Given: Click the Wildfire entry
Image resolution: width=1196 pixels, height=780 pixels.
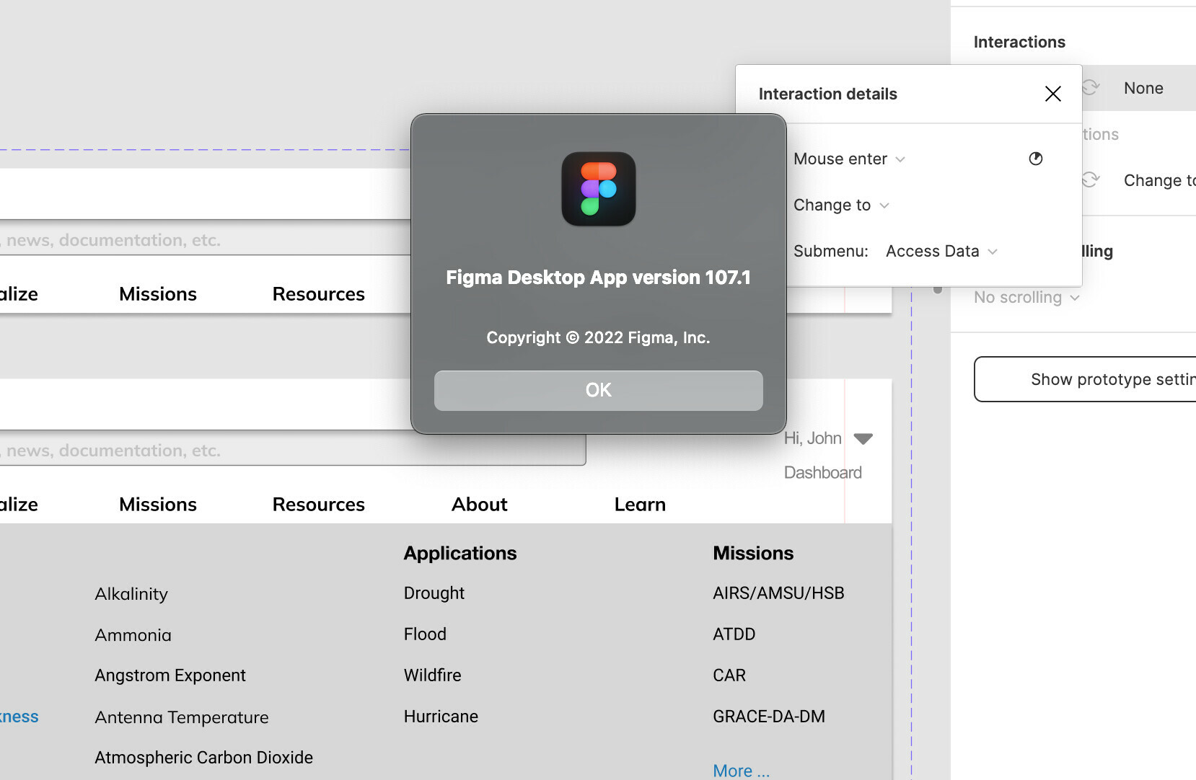Looking at the screenshot, I should [432, 675].
